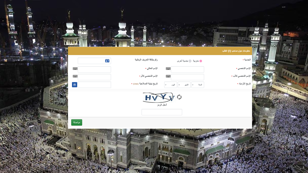This screenshot has width=308, height=173.
Task: Click the معلومات حول صاحب الطلب header text
Action: pos(236,51)
